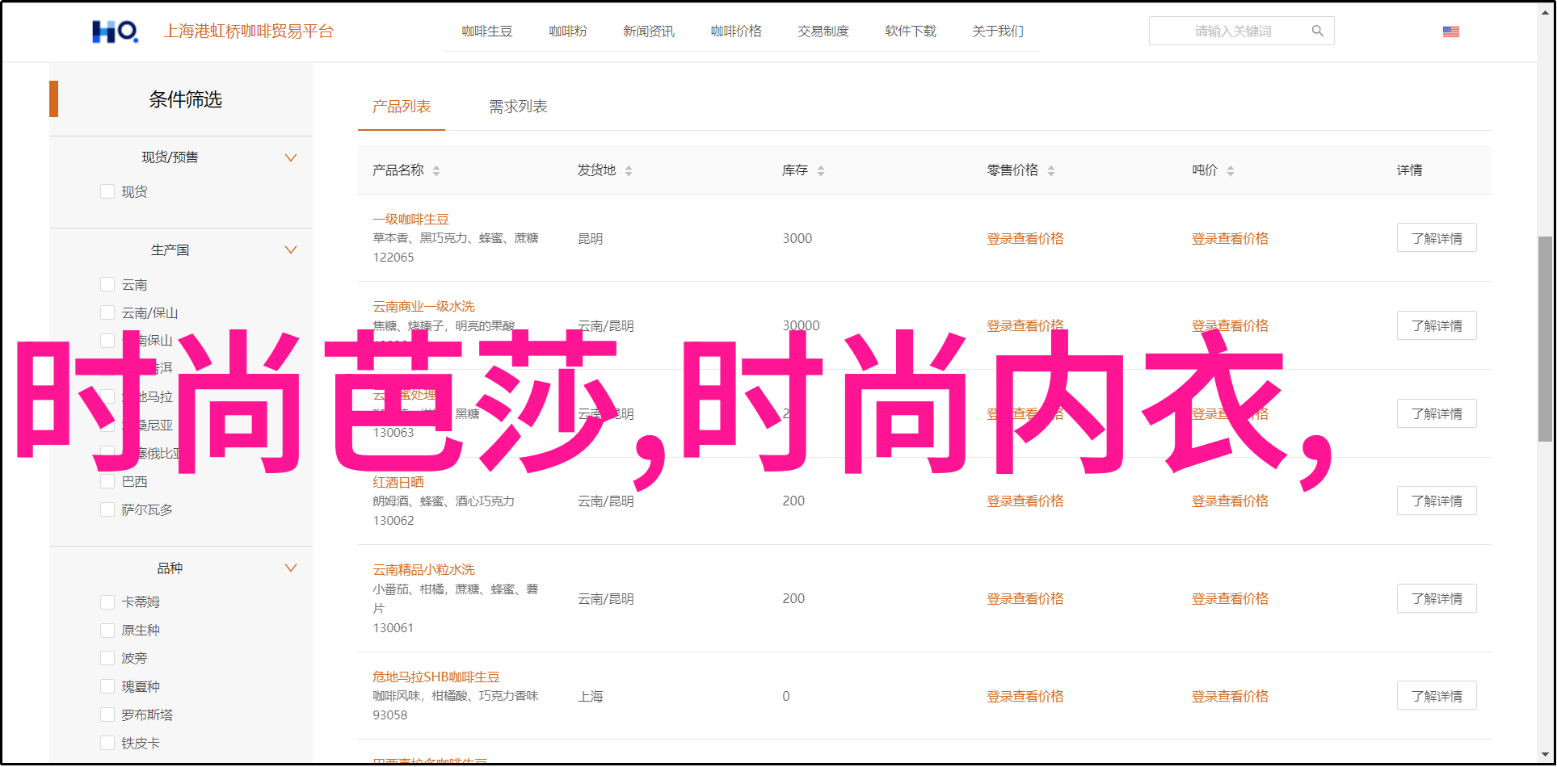Click the 上海 origin cell
Image resolution: width=1557 pixels, height=767 pixels.
coord(590,696)
